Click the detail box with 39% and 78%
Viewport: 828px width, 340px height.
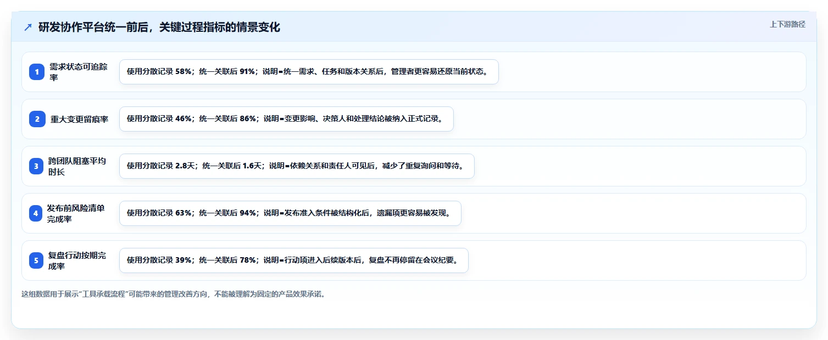coord(294,260)
